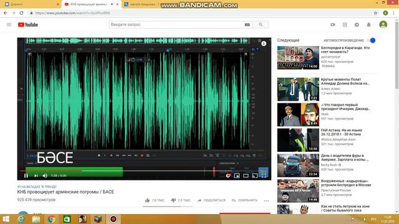Toggle the Автовоспроизведение autoplay switch
The width and height of the screenshot is (399, 224).
click(x=372, y=40)
